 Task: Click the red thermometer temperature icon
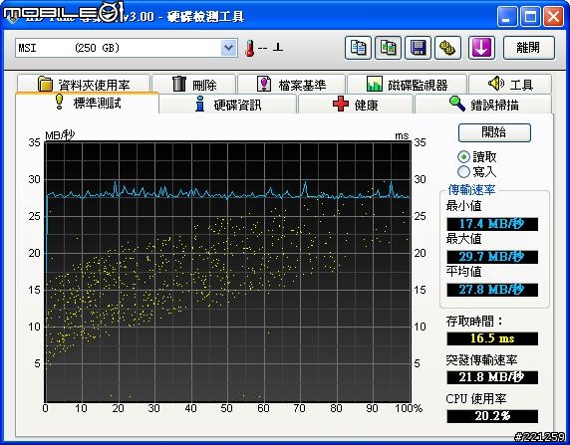click(x=249, y=49)
